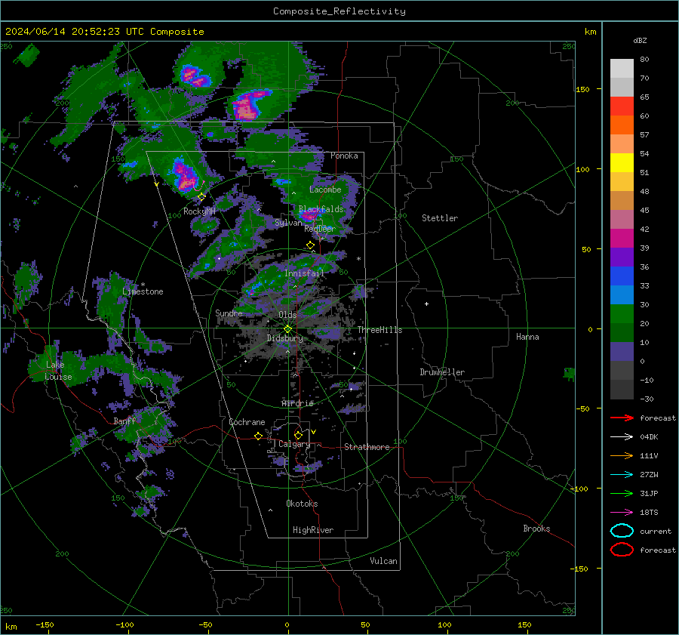
Task: Click the 150 tick on the right km axis
Action: 582,89
